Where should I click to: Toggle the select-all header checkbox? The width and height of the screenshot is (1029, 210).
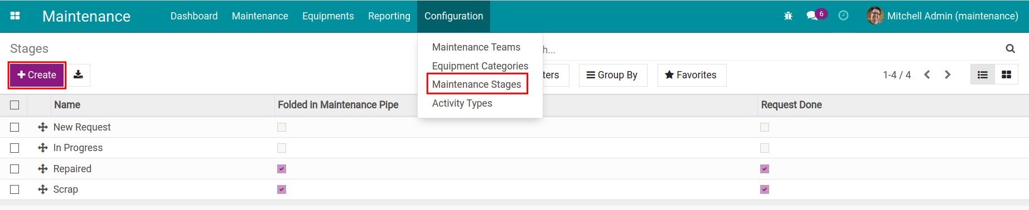coord(15,105)
